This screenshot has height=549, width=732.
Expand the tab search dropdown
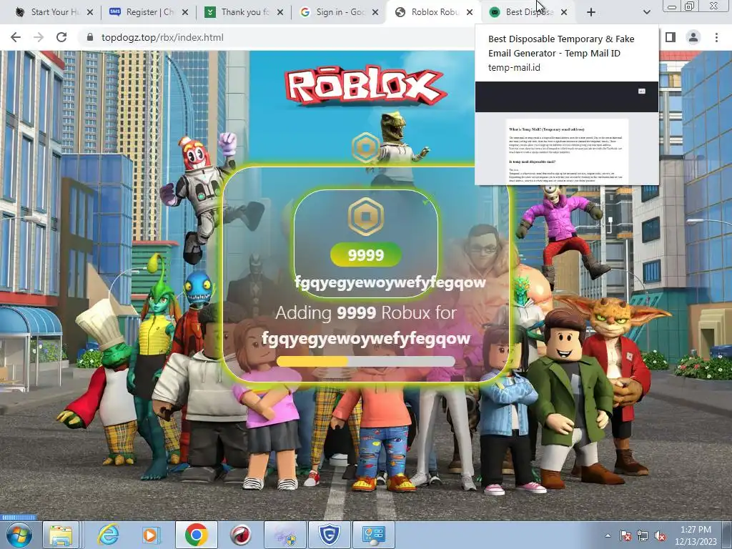[646, 12]
